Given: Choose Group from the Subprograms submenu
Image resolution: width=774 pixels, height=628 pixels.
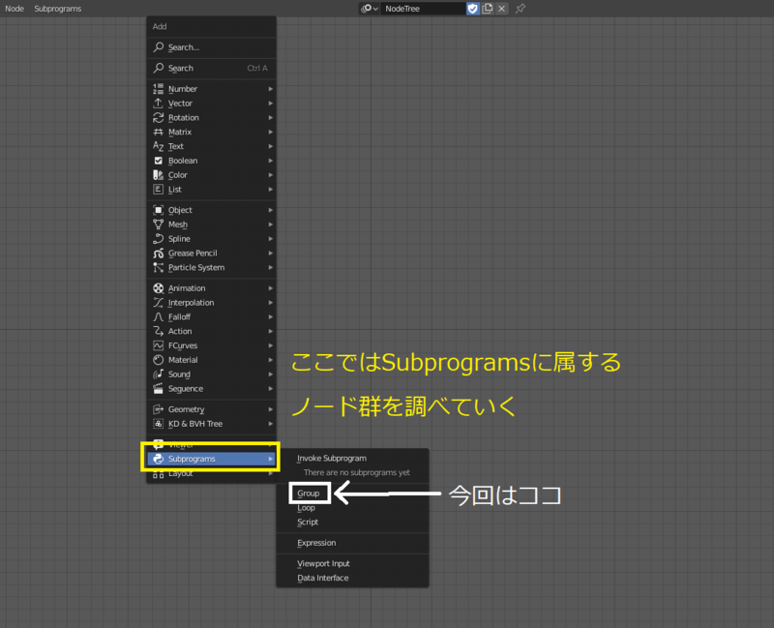Looking at the screenshot, I should click(309, 493).
